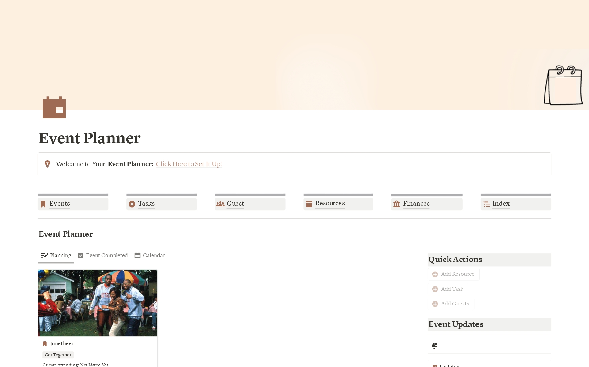
Task: Click the Index list icon
Action: 486,203
